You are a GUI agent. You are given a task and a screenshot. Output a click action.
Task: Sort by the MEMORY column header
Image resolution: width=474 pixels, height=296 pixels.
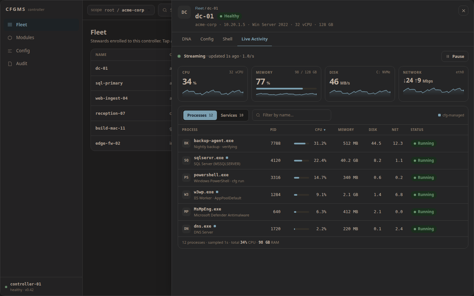(x=346, y=130)
